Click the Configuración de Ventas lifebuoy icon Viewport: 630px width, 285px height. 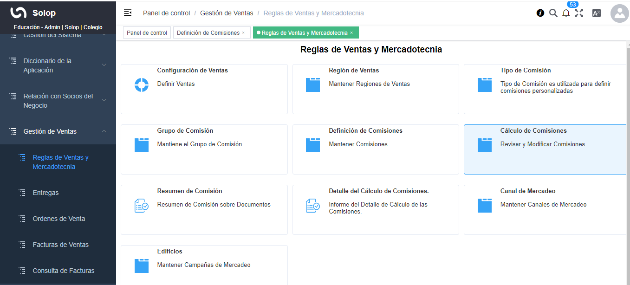click(x=142, y=85)
